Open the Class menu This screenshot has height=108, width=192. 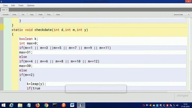click(5, 5)
